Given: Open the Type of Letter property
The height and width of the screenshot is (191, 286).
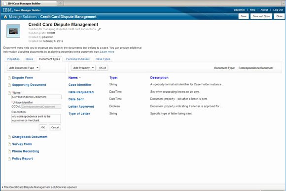Looking at the screenshot, I should 79,114.
